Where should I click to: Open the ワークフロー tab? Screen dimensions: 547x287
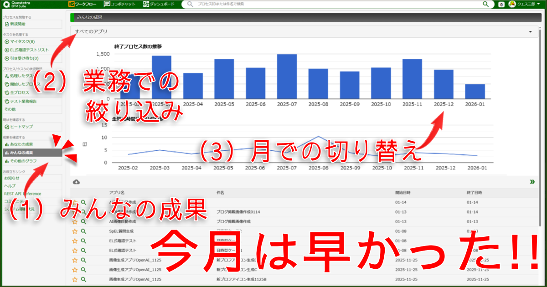82,4
